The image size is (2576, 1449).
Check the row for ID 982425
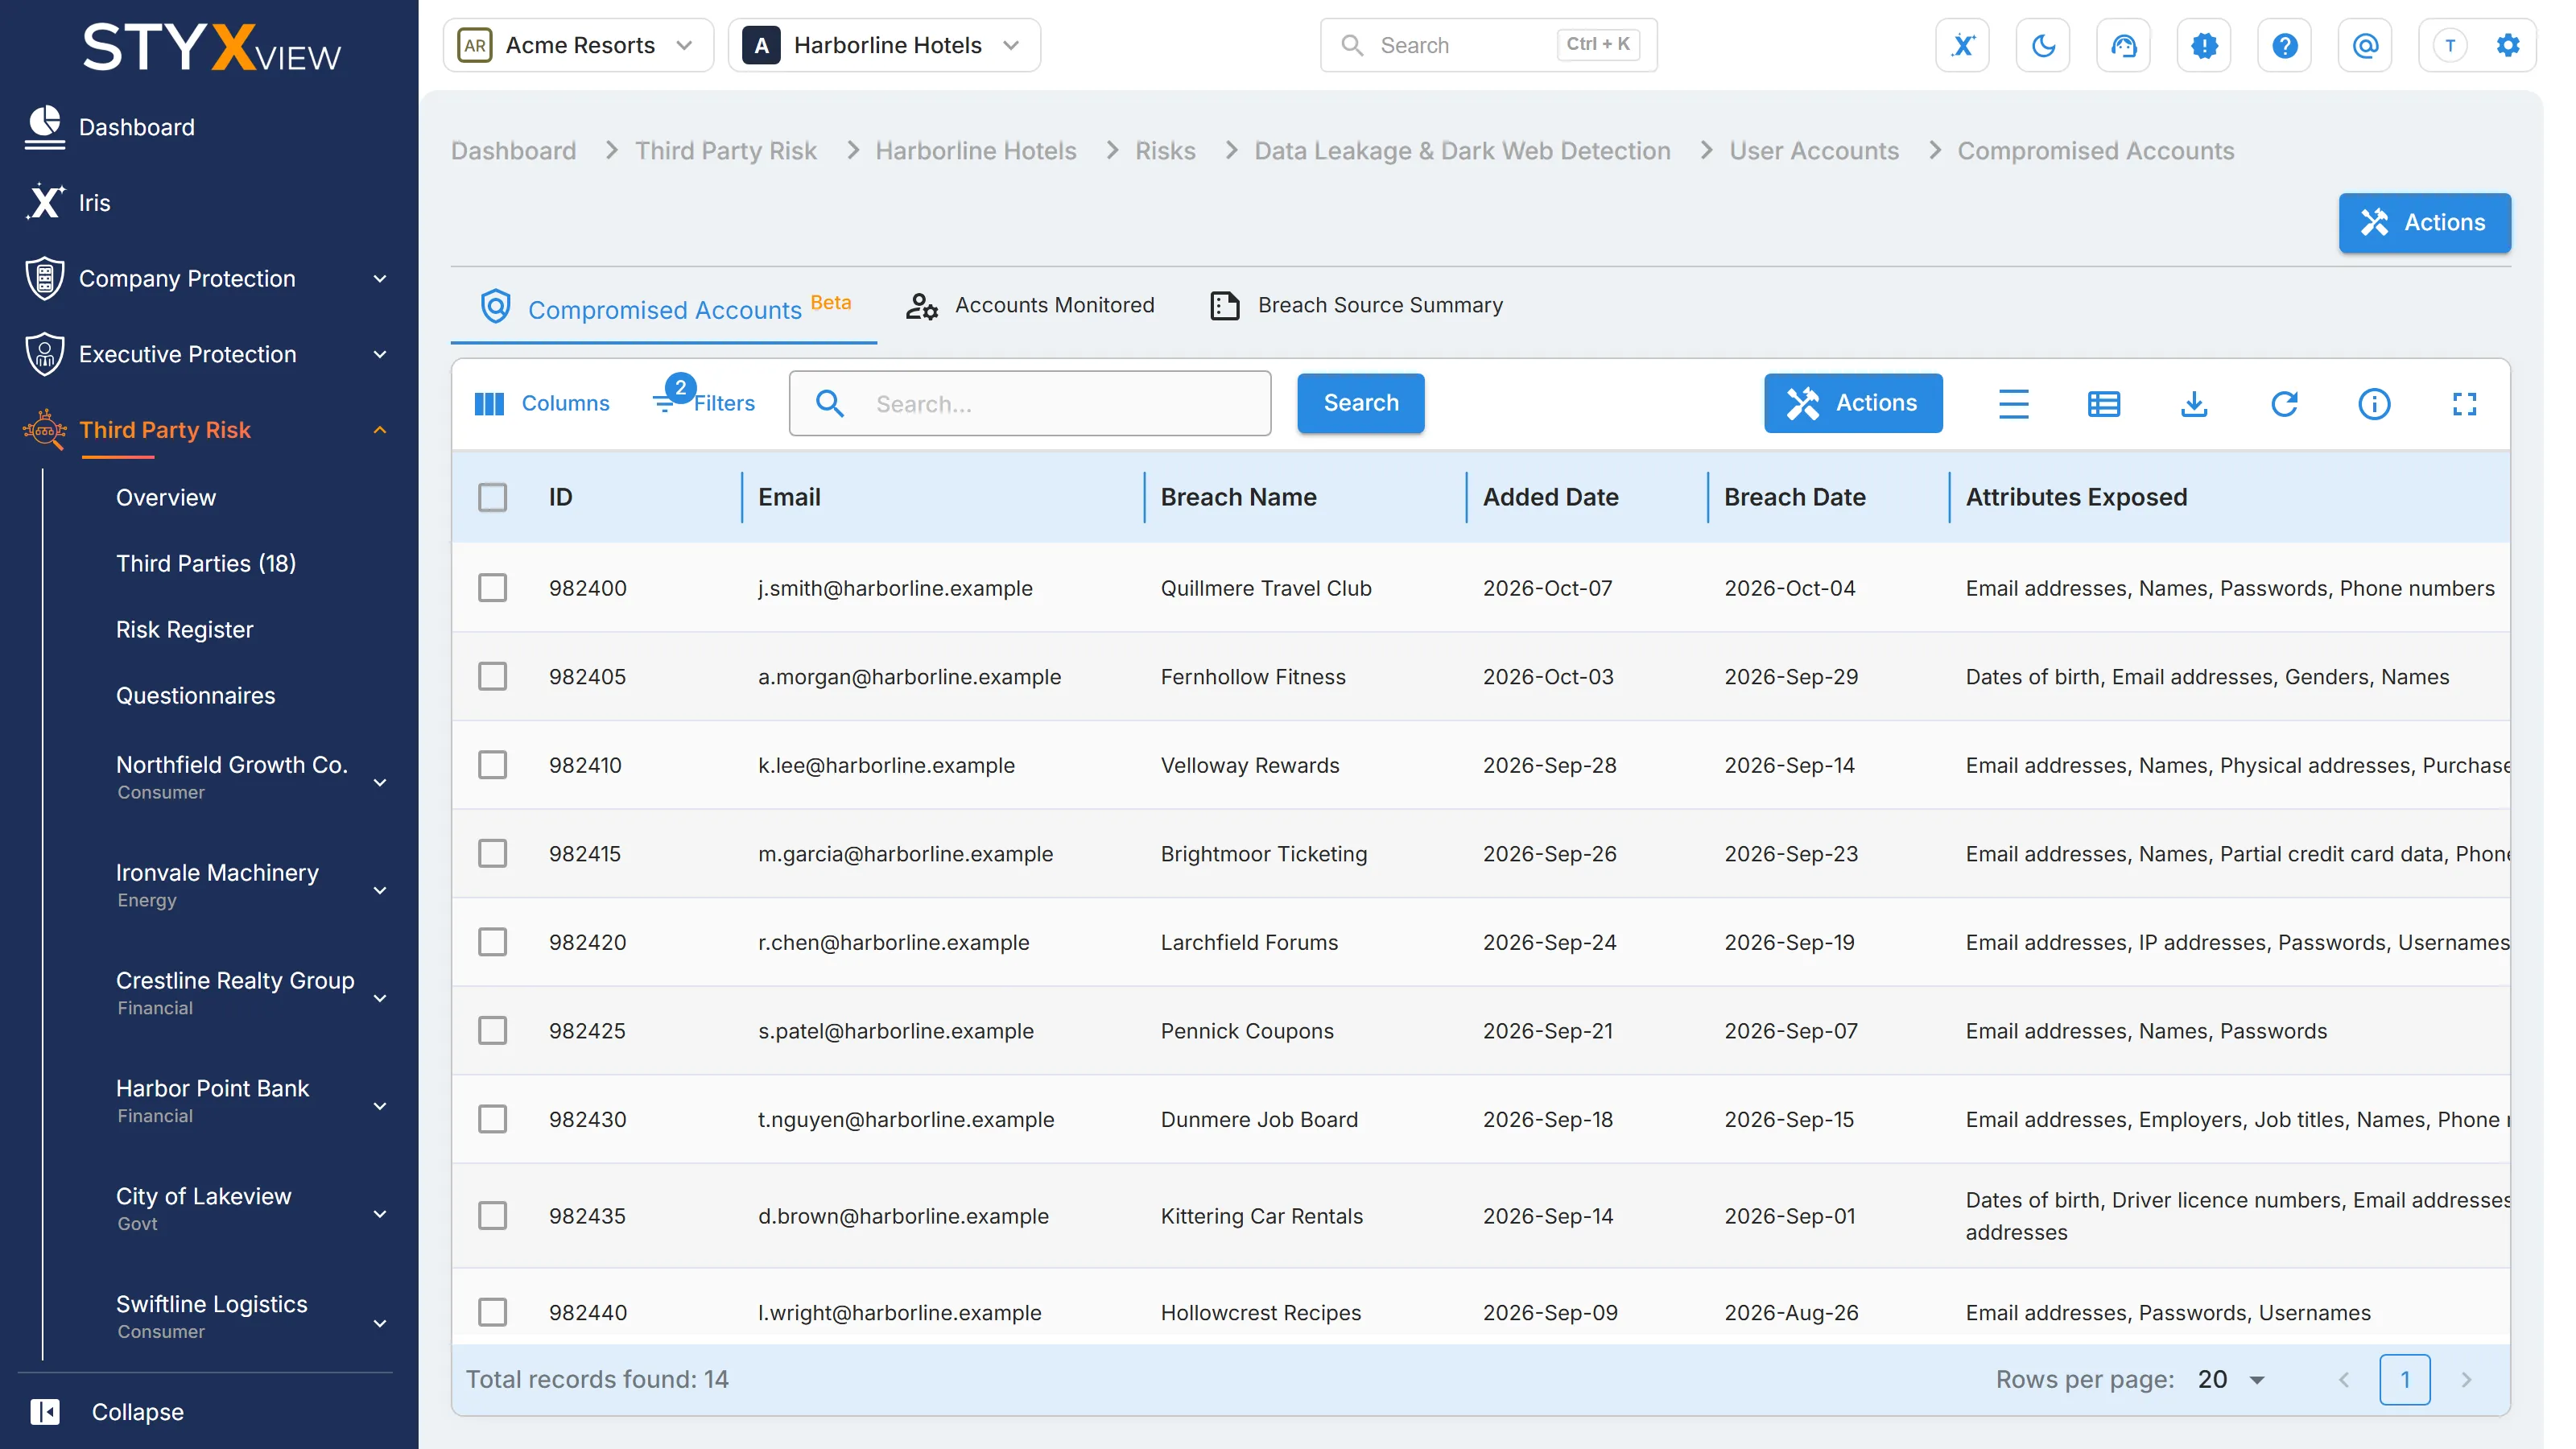(492, 1030)
